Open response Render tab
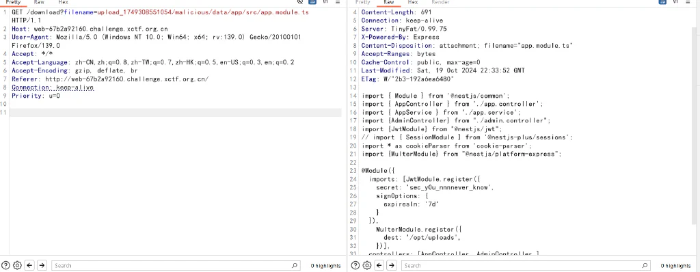Screen dimensions: 700x272 pyautogui.click(x=440, y=2)
